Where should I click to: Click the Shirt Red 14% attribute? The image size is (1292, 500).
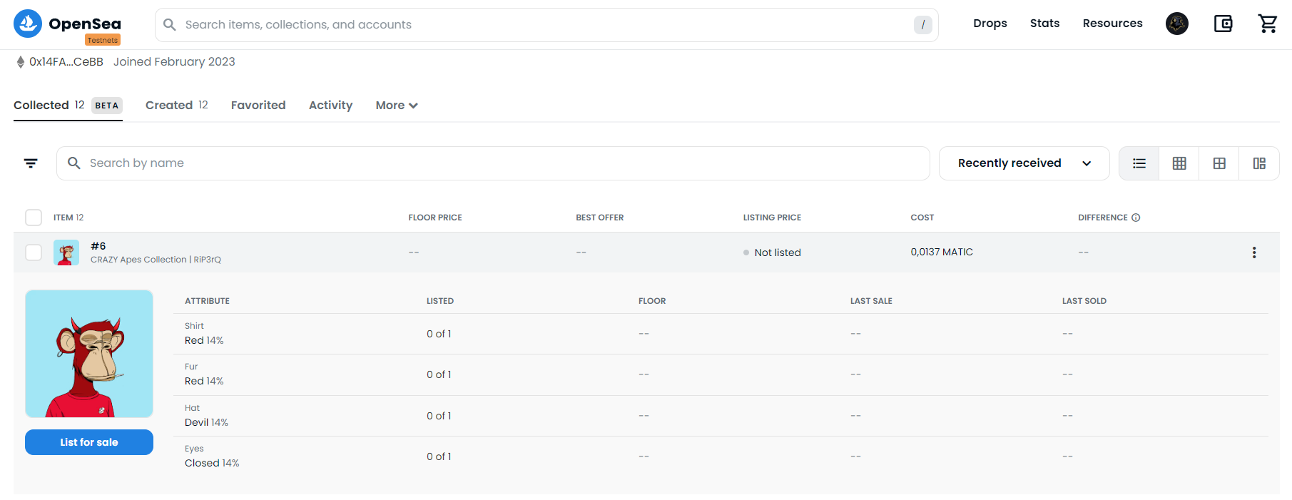pos(204,334)
